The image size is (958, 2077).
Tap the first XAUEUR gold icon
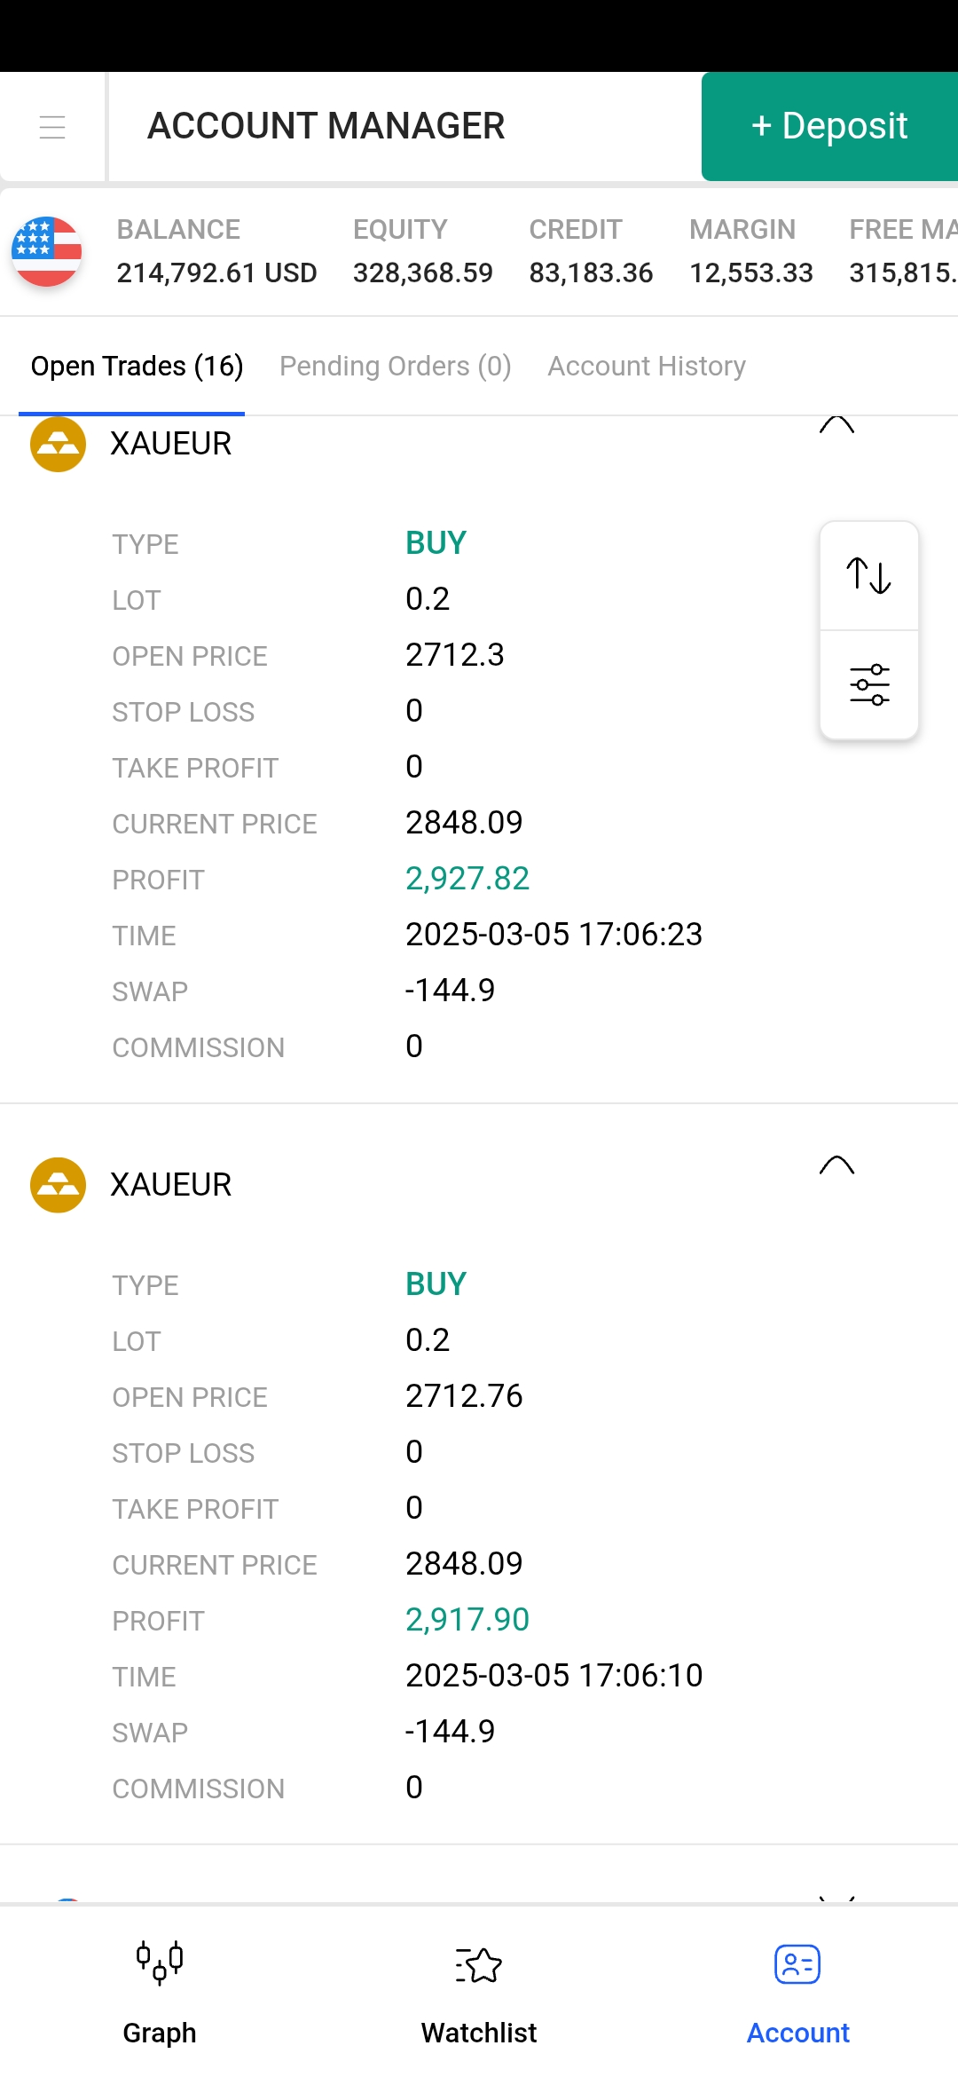click(x=58, y=444)
